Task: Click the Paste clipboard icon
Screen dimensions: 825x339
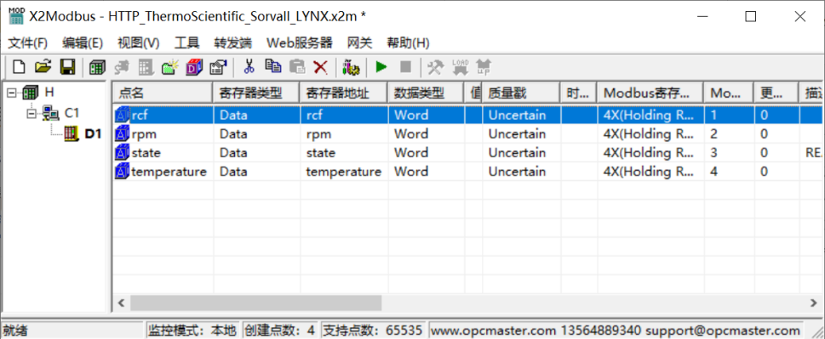Action: 297,66
